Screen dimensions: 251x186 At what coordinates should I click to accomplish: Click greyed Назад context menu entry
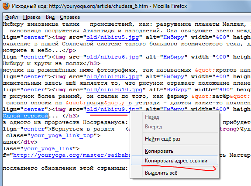click(x=175, y=117)
